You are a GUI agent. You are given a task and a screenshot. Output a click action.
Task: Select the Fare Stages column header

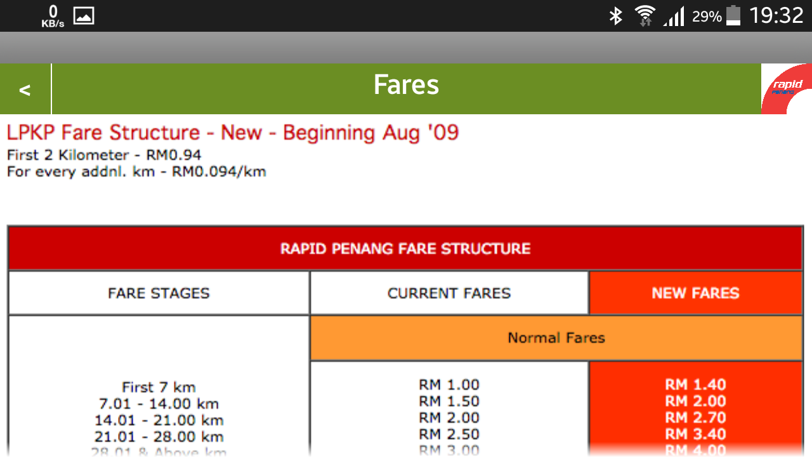[x=159, y=293]
